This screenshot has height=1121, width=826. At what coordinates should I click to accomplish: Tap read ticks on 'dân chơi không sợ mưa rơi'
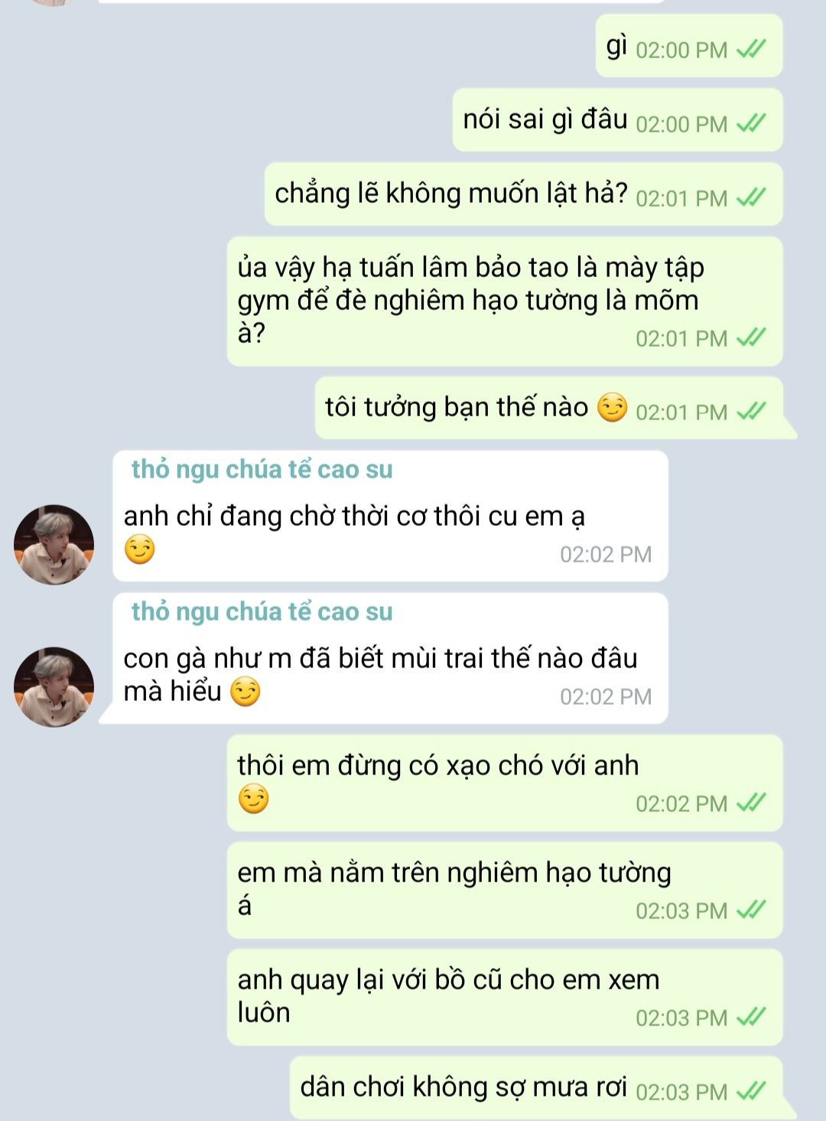pos(751,1090)
